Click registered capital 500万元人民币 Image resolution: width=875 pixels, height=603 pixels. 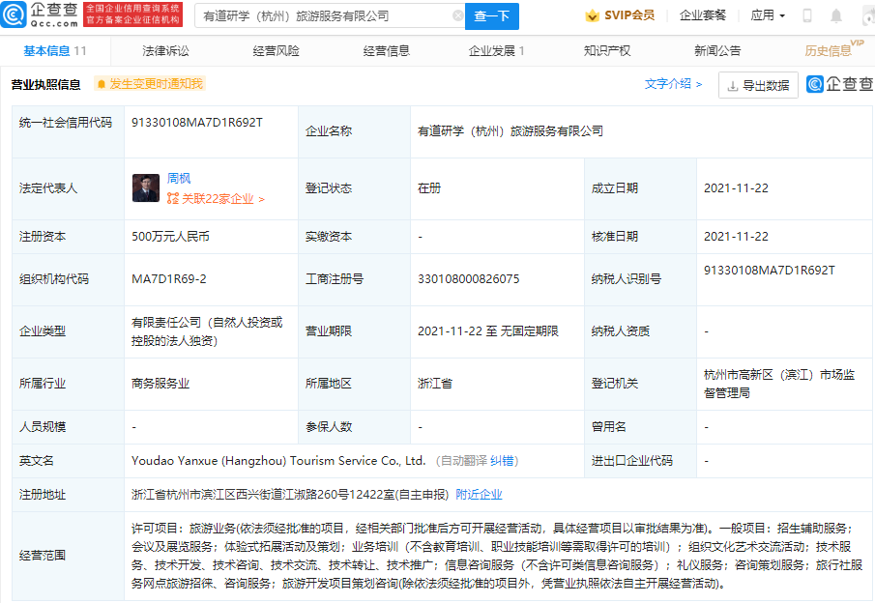point(170,237)
